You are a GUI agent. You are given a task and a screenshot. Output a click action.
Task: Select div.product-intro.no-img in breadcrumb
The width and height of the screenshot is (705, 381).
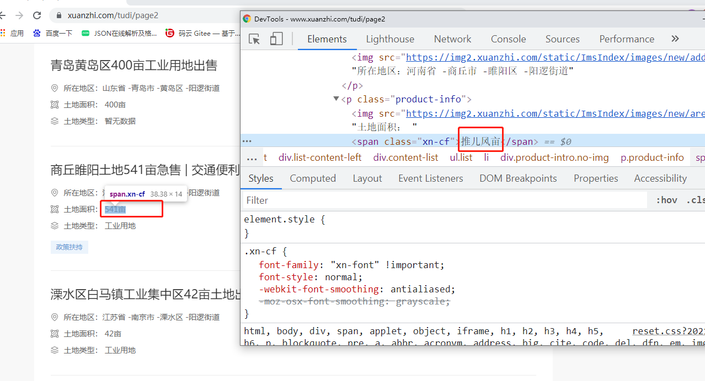(554, 157)
